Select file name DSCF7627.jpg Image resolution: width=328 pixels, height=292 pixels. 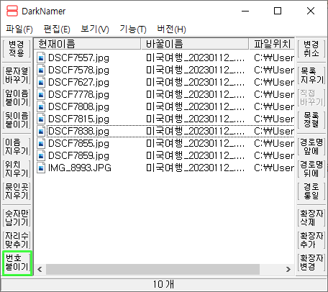click(78, 82)
